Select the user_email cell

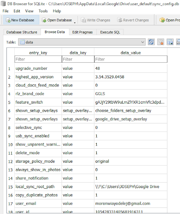tap(38, 204)
